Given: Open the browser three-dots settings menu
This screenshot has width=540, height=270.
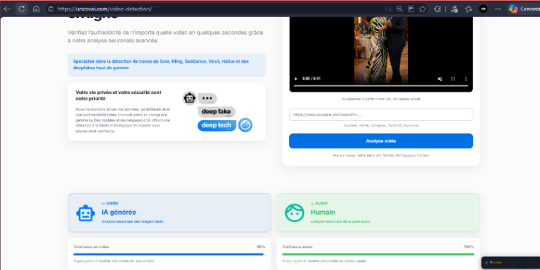Looking at the screenshot, I should click(x=498, y=9).
